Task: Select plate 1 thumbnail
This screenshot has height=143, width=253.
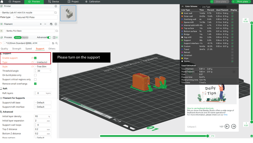Action: click(68, 13)
